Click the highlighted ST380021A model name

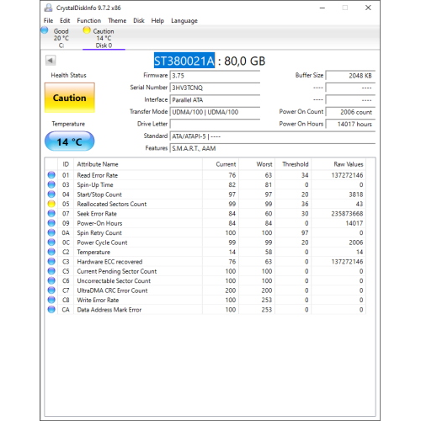coord(184,61)
